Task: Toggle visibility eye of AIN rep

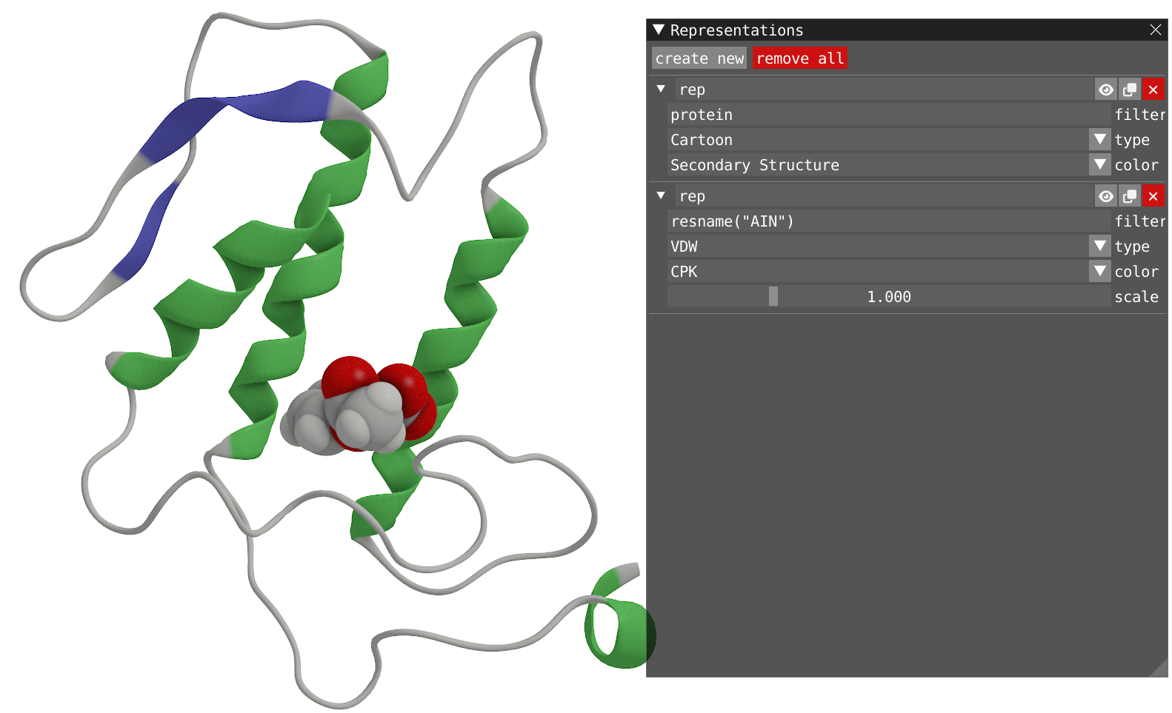Action: coord(1105,196)
